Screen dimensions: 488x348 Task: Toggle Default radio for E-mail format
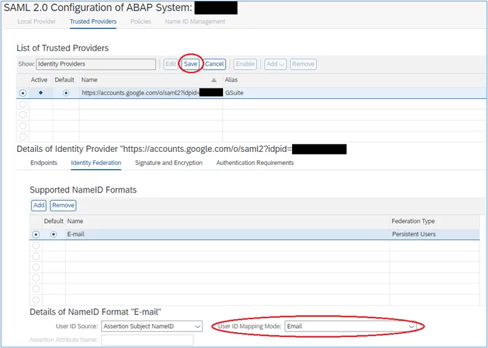coord(54,234)
